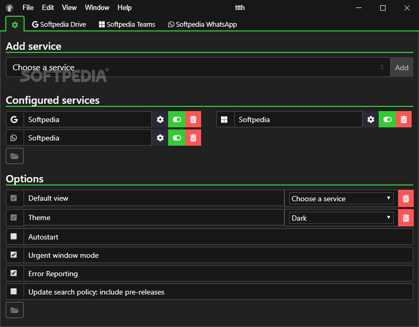The width and height of the screenshot is (419, 327).
Task: Open the Window menu
Action: (x=97, y=7)
